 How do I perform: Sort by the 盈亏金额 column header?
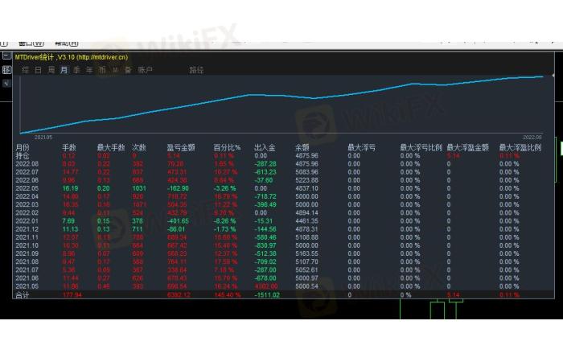point(181,148)
